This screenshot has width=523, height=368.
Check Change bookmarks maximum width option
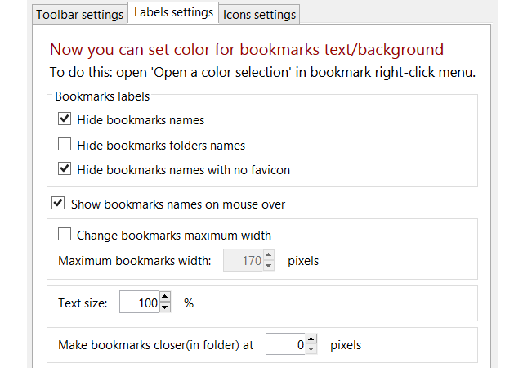[65, 236]
